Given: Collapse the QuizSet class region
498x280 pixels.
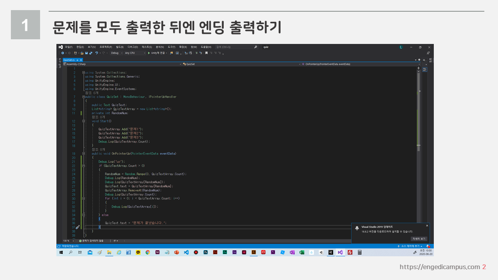Looking at the screenshot, I should pos(83,97).
